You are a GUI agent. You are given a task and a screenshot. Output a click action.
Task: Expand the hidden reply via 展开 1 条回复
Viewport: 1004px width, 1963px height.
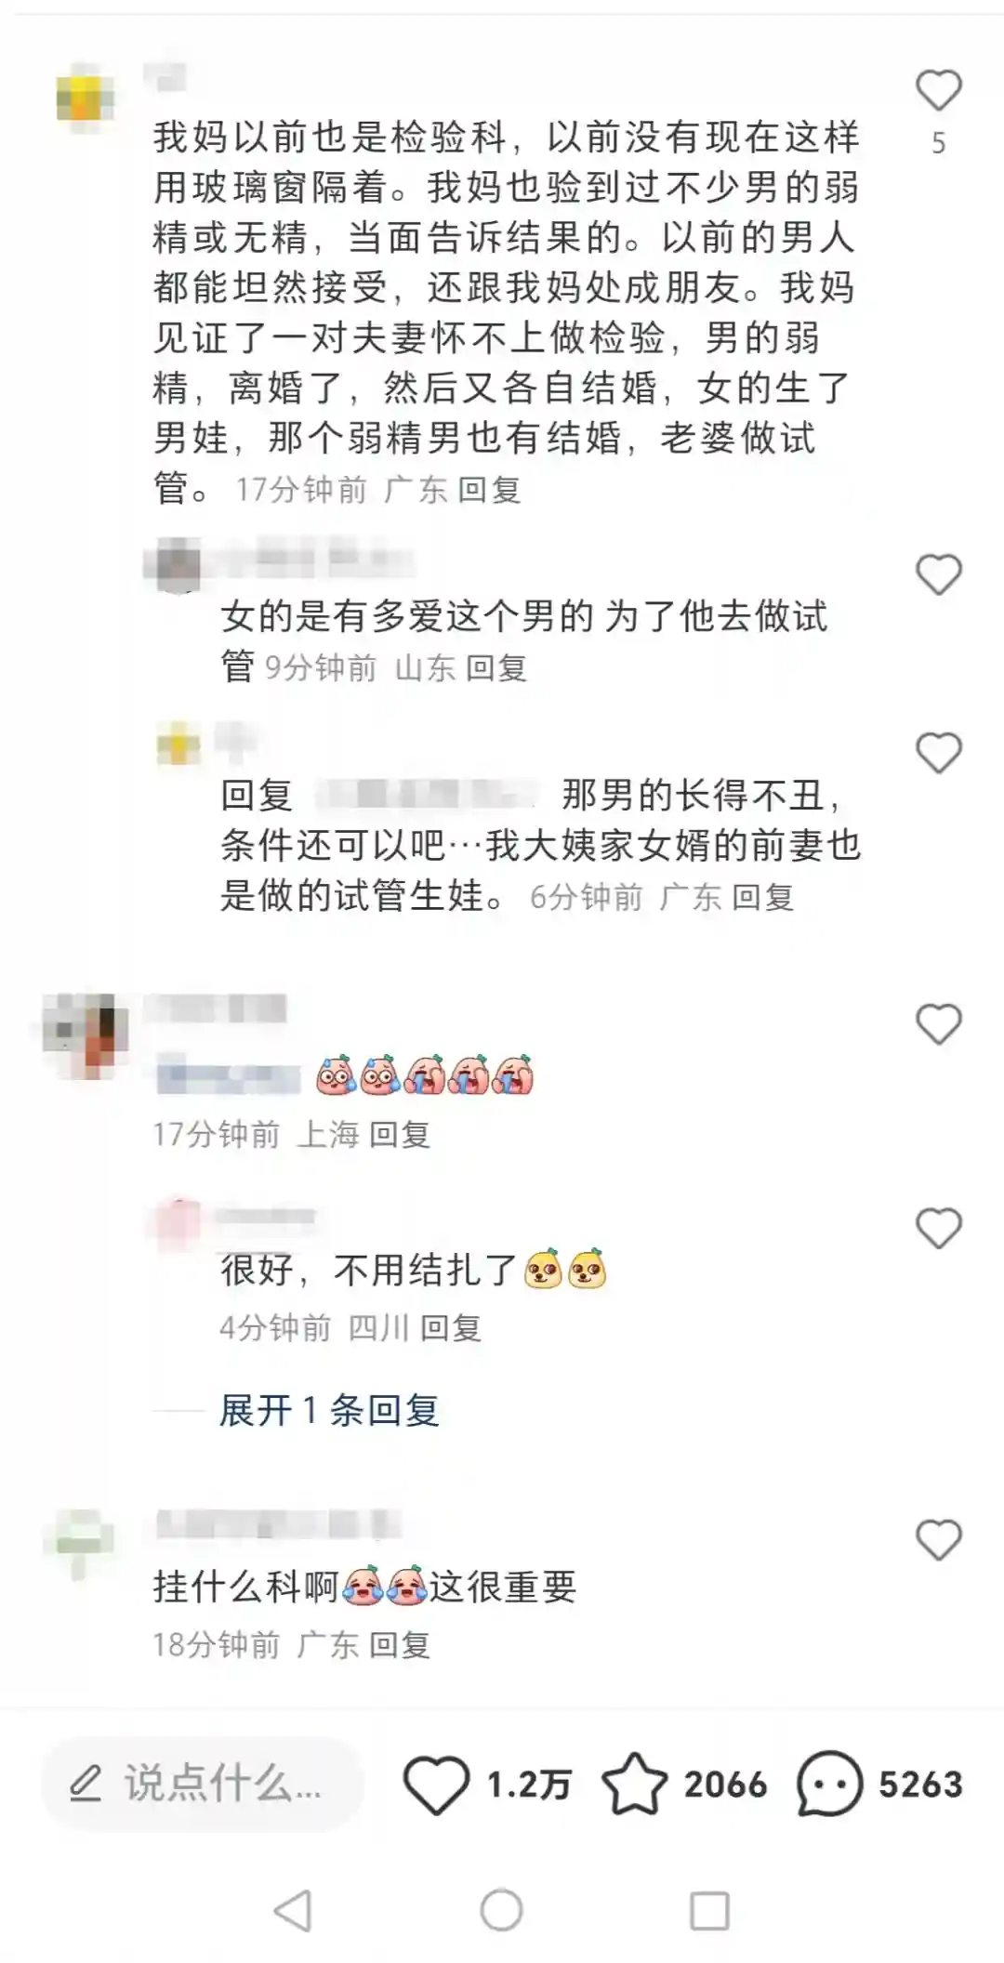(x=329, y=1411)
